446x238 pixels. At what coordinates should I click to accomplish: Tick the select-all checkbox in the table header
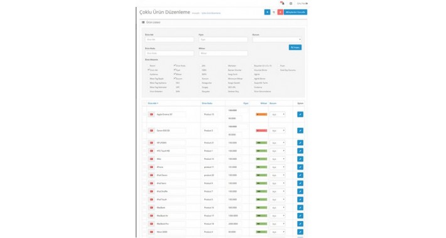(x=144, y=103)
